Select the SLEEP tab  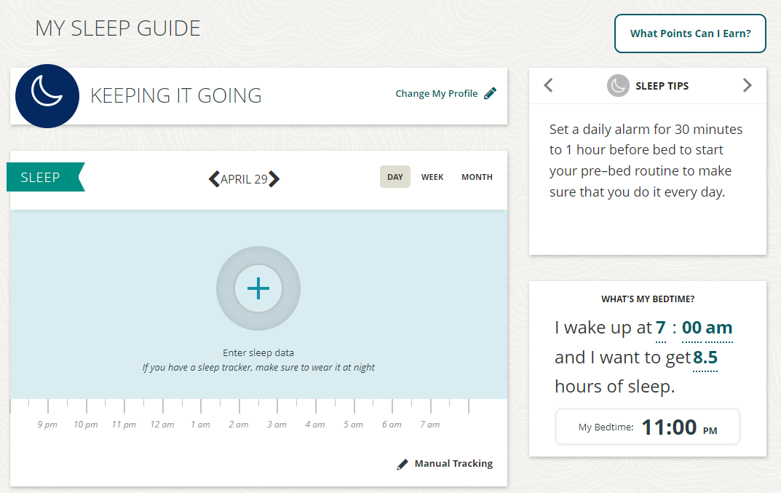[x=41, y=176]
